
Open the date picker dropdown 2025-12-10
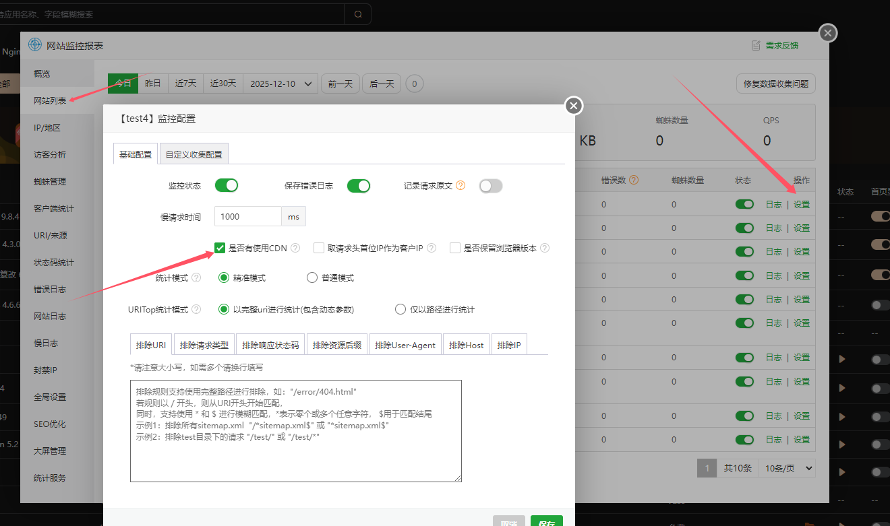(x=280, y=84)
